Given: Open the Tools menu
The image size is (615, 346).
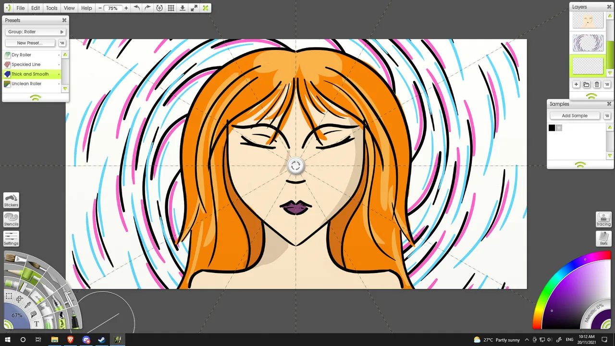Looking at the screenshot, I should pos(52,8).
